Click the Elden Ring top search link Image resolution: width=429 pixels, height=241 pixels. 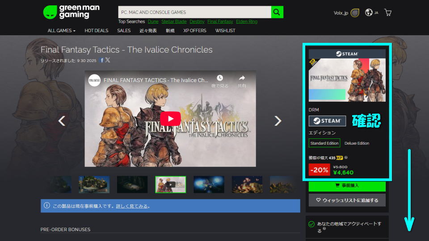click(x=247, y=21)
